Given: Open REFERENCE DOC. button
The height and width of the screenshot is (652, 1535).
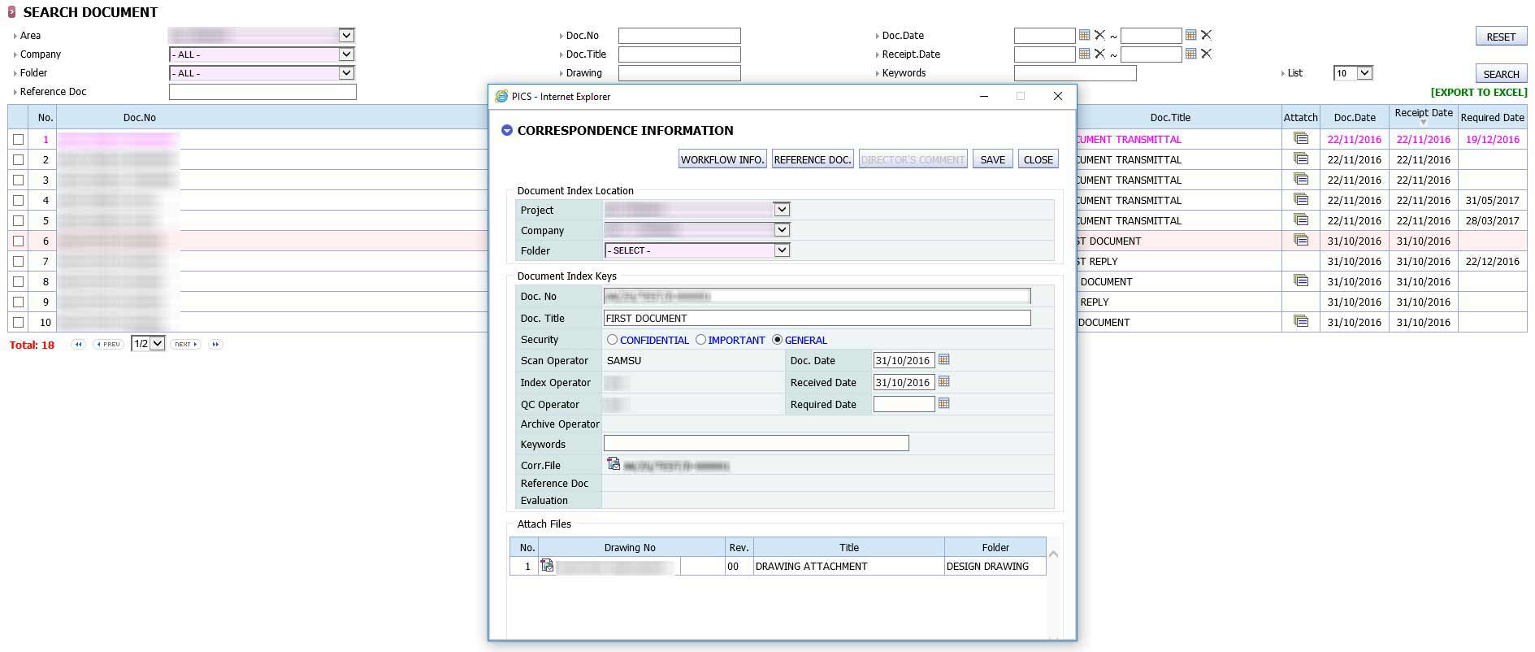Looking at the screenshot, I should point(813,159).
